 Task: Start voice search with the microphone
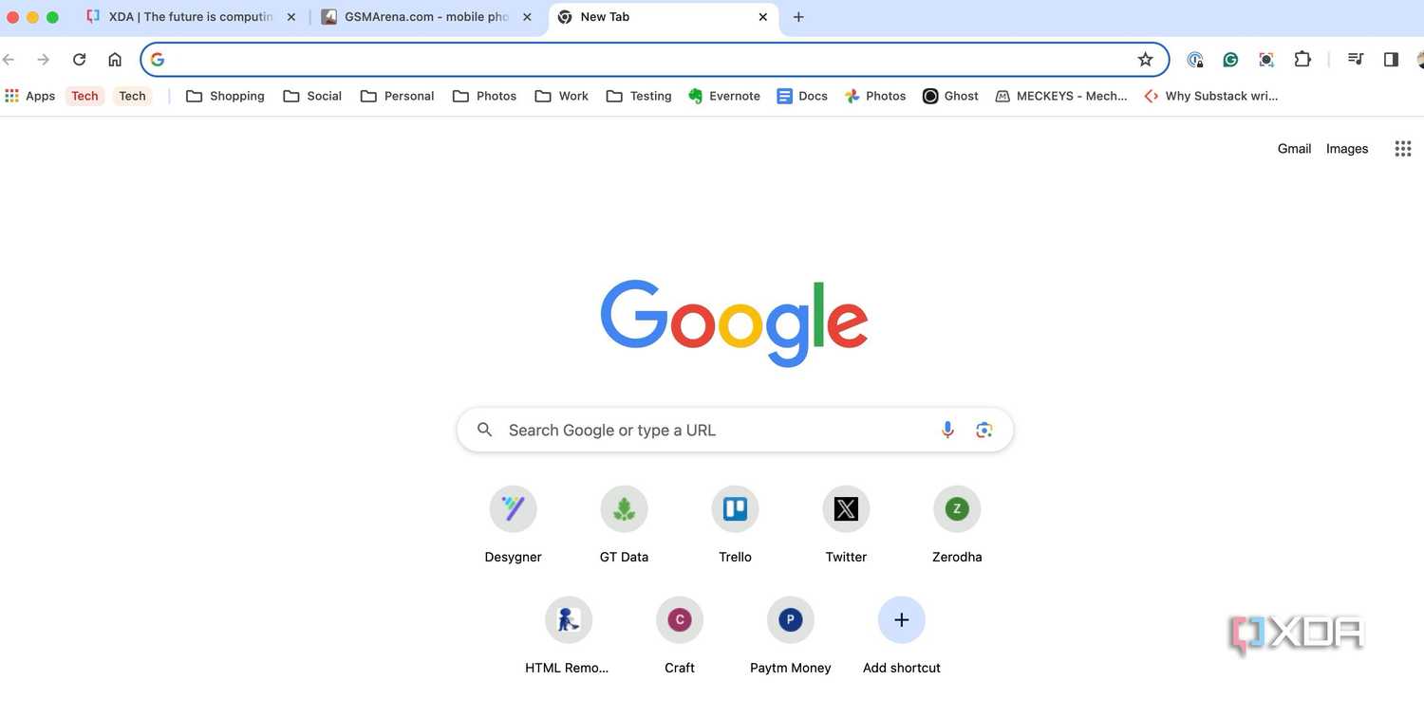point(947,430)
